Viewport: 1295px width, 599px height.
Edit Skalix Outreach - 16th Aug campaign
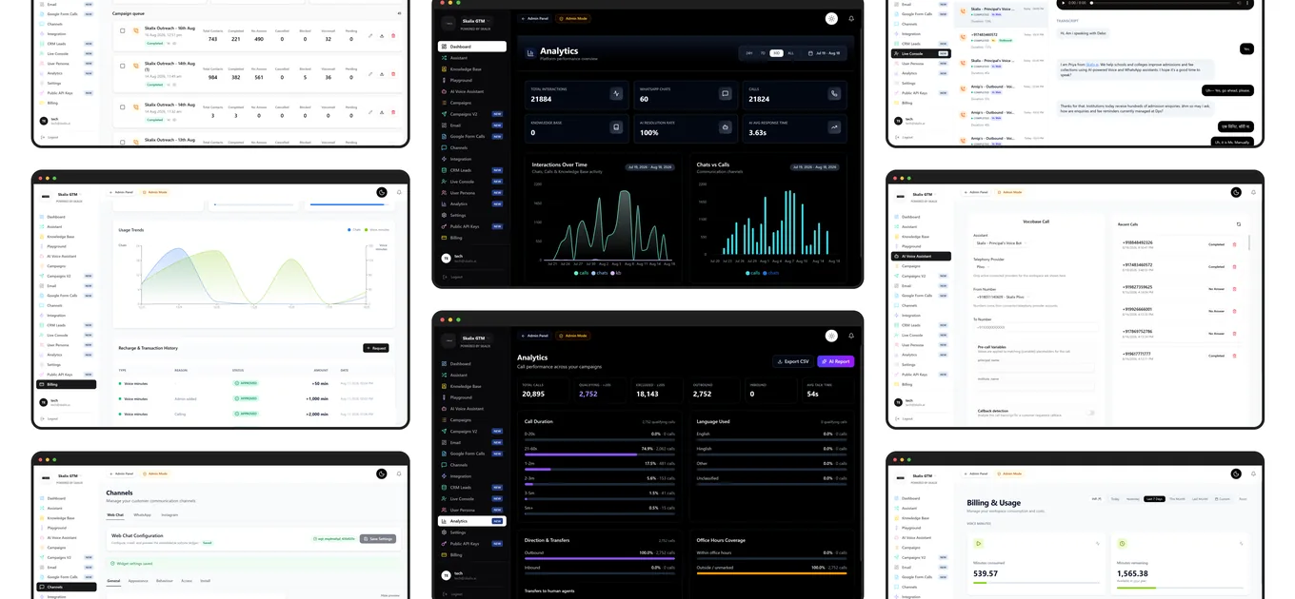pyautogui.click(x=370, y=36)
